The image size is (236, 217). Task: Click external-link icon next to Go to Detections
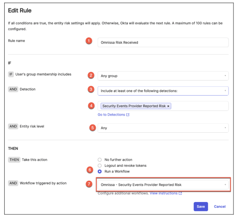click(128, 115)
